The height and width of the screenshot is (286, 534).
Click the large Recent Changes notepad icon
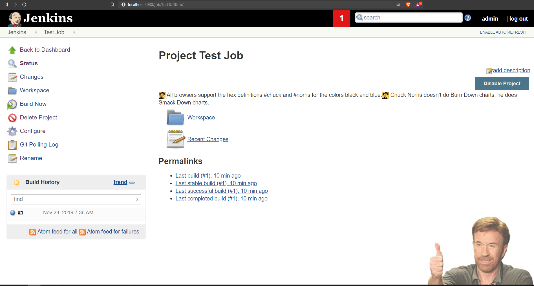pyautogui.click(x=175, y=139)
